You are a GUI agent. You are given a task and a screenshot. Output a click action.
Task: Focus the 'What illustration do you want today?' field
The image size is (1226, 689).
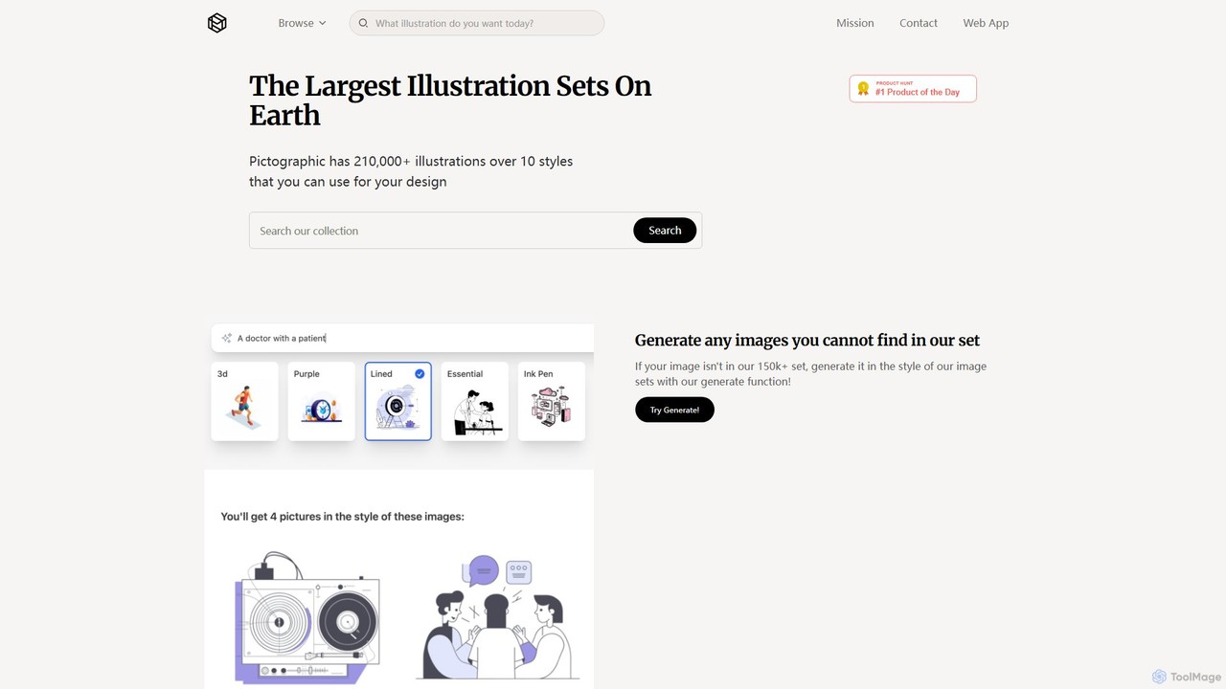coord(477,23)
